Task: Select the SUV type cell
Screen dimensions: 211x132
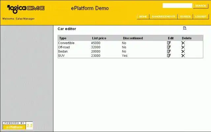Action: [x=61, y=56]
